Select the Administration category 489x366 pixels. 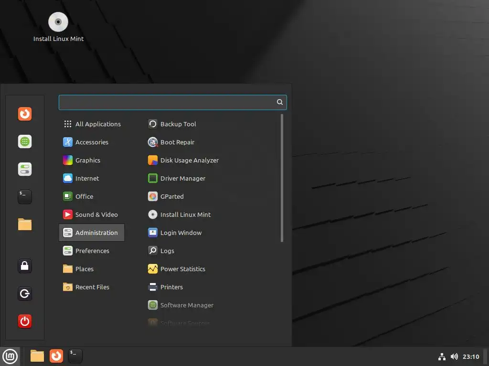tap(92, 233)
